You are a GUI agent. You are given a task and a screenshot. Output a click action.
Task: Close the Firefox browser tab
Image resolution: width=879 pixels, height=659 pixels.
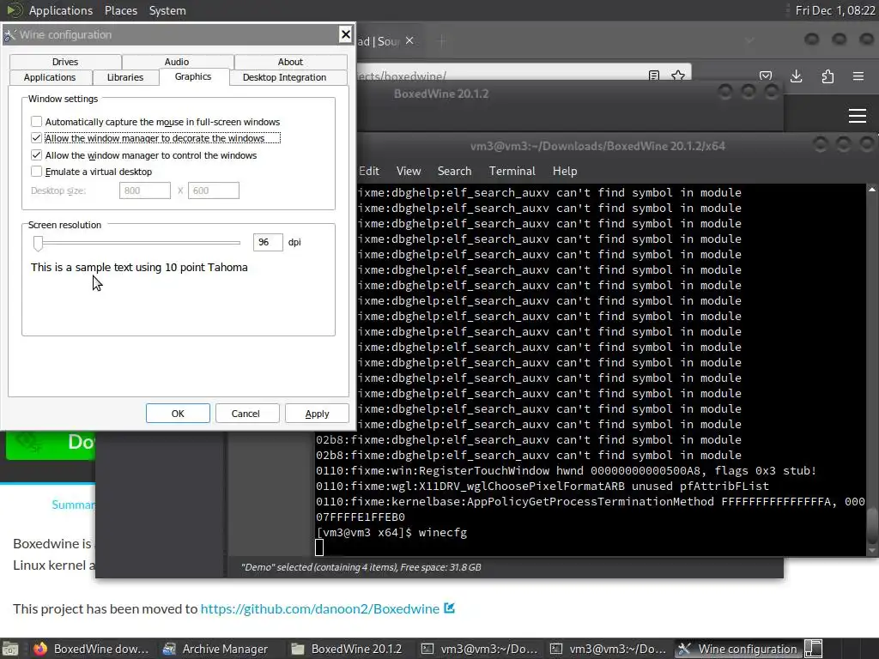(409, 40)
